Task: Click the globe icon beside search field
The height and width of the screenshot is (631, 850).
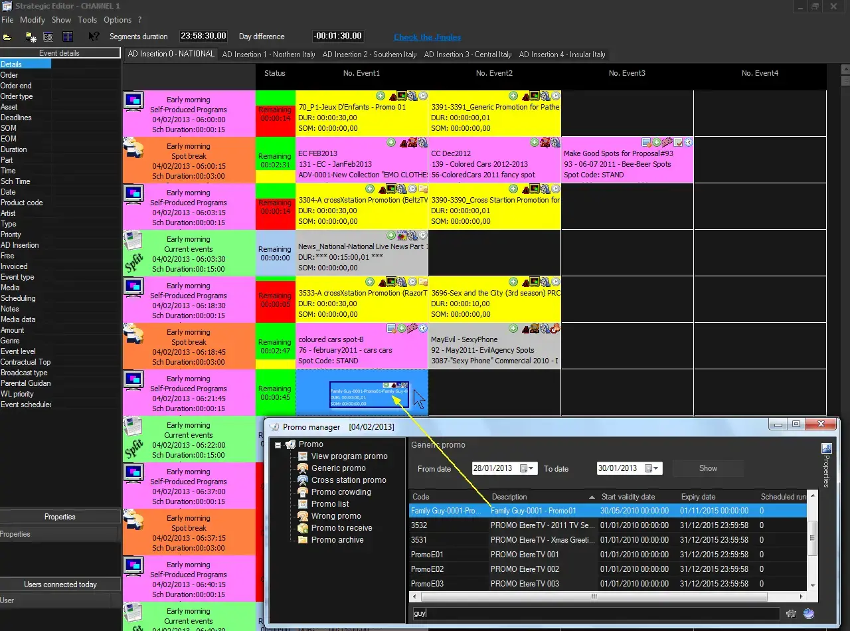Action: pos(808,614)
